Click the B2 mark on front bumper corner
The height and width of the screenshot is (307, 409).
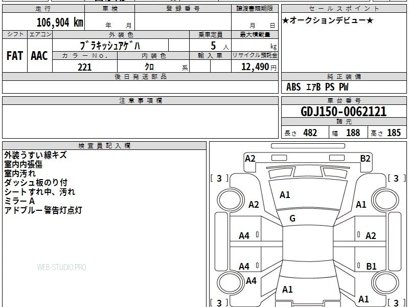(x=365, y=159)
